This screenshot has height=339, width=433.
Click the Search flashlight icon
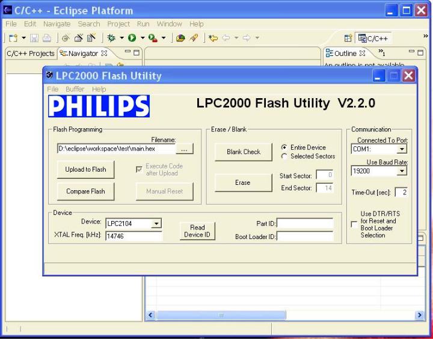coord(194,38)
